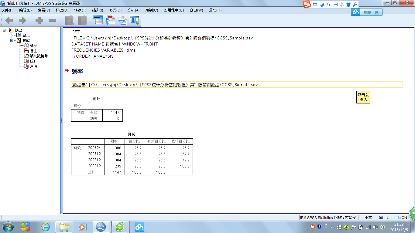Click the 拖拽上传 upload button

367,12
